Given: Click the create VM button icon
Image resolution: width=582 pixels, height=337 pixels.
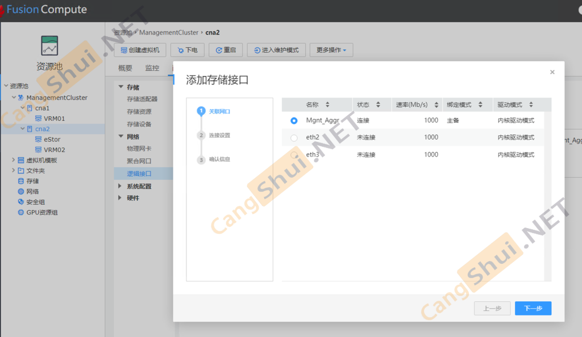Looking at the screenshot, I should click(123, 50).
